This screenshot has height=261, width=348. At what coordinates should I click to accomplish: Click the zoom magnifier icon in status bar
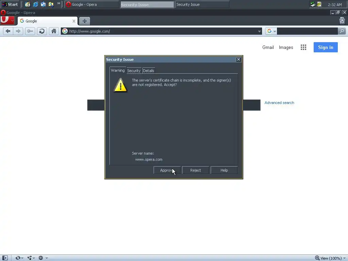pyautogui.click(x=317, y=258)
